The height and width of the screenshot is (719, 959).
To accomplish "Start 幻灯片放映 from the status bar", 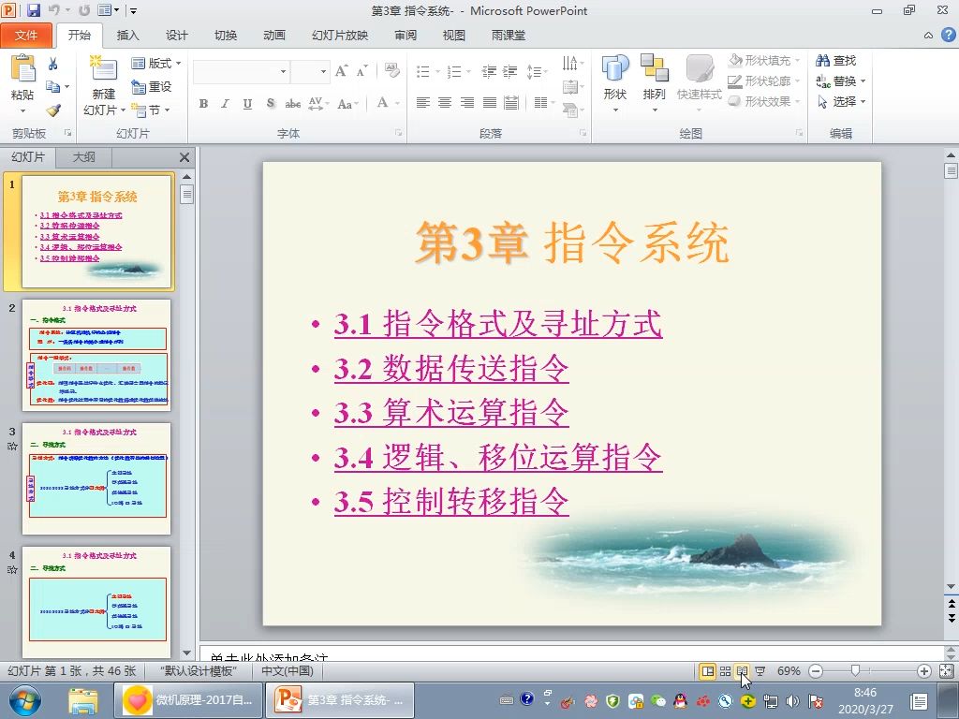I will (x=760, y=670).
